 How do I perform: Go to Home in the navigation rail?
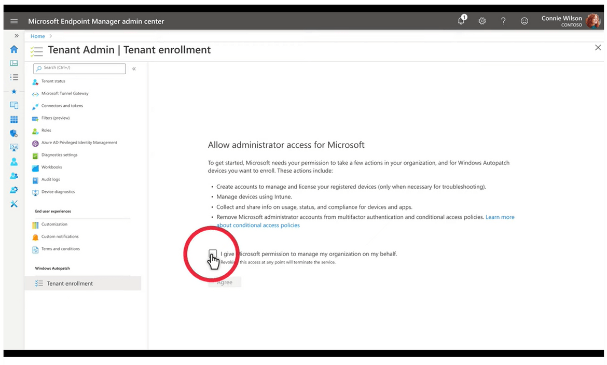pos(14,49)
